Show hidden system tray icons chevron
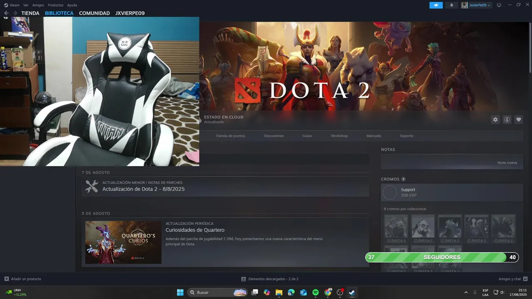532x299 pixels. [466, 292]
